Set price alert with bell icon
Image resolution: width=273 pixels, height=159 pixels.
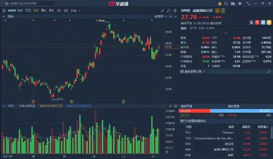pyautogui.click(x=251, y=22)
